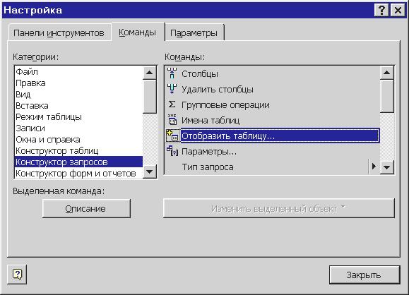Viewport: 409px width, 295px height.
Task: Click the Параметры command icon
Action: pyautogui.click(x=172, y=151)
